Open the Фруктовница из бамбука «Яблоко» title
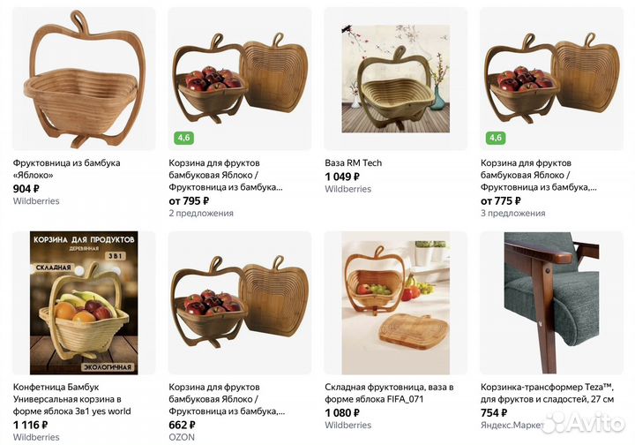 66,169
